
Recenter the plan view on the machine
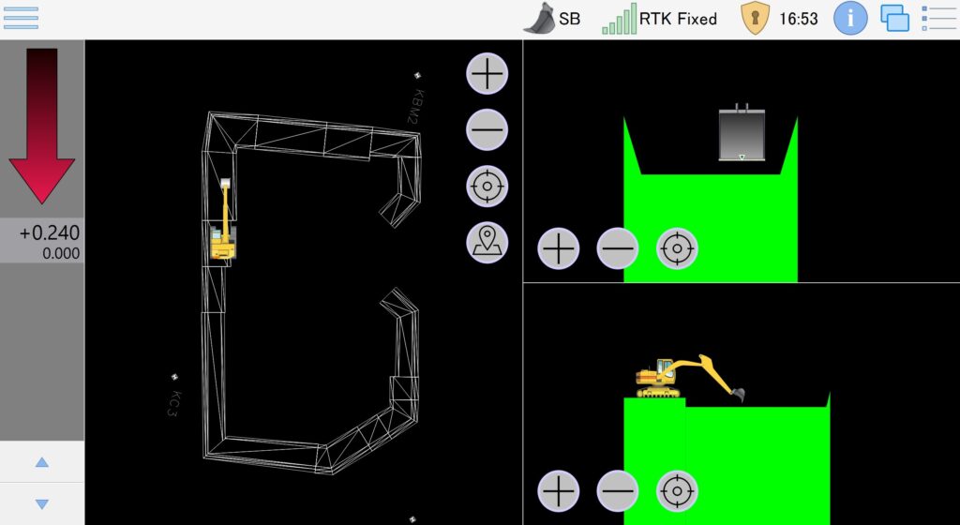[487, 186]
